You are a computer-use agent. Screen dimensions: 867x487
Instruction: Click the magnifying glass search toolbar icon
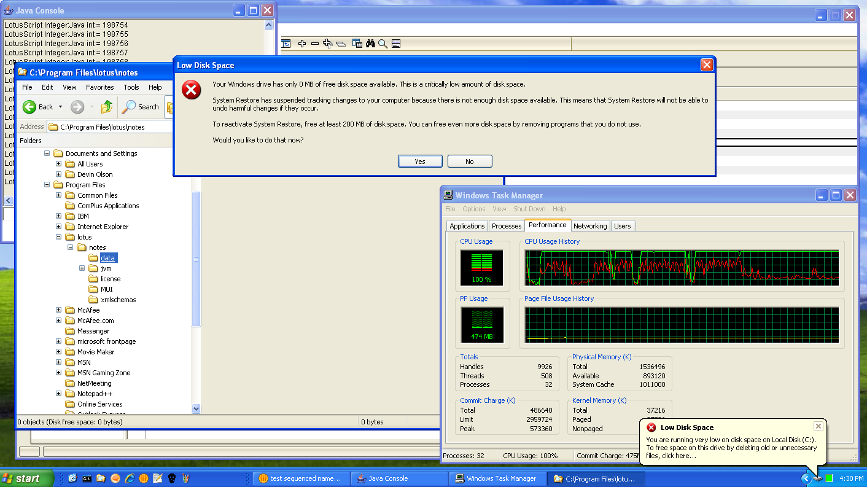click(x=383, y=44)
